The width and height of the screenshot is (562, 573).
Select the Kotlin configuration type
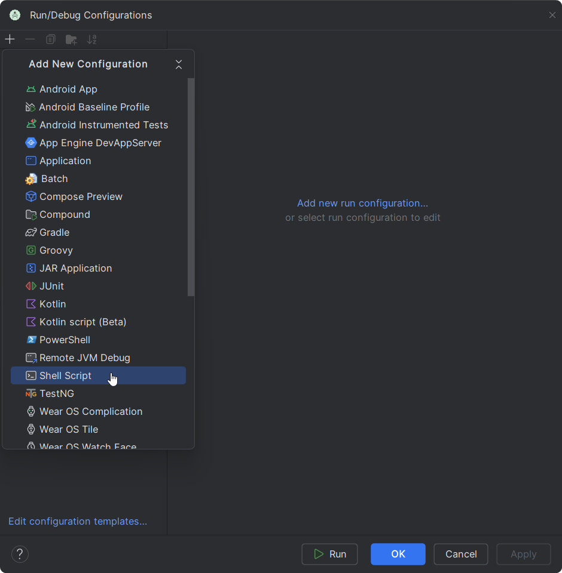98,304
